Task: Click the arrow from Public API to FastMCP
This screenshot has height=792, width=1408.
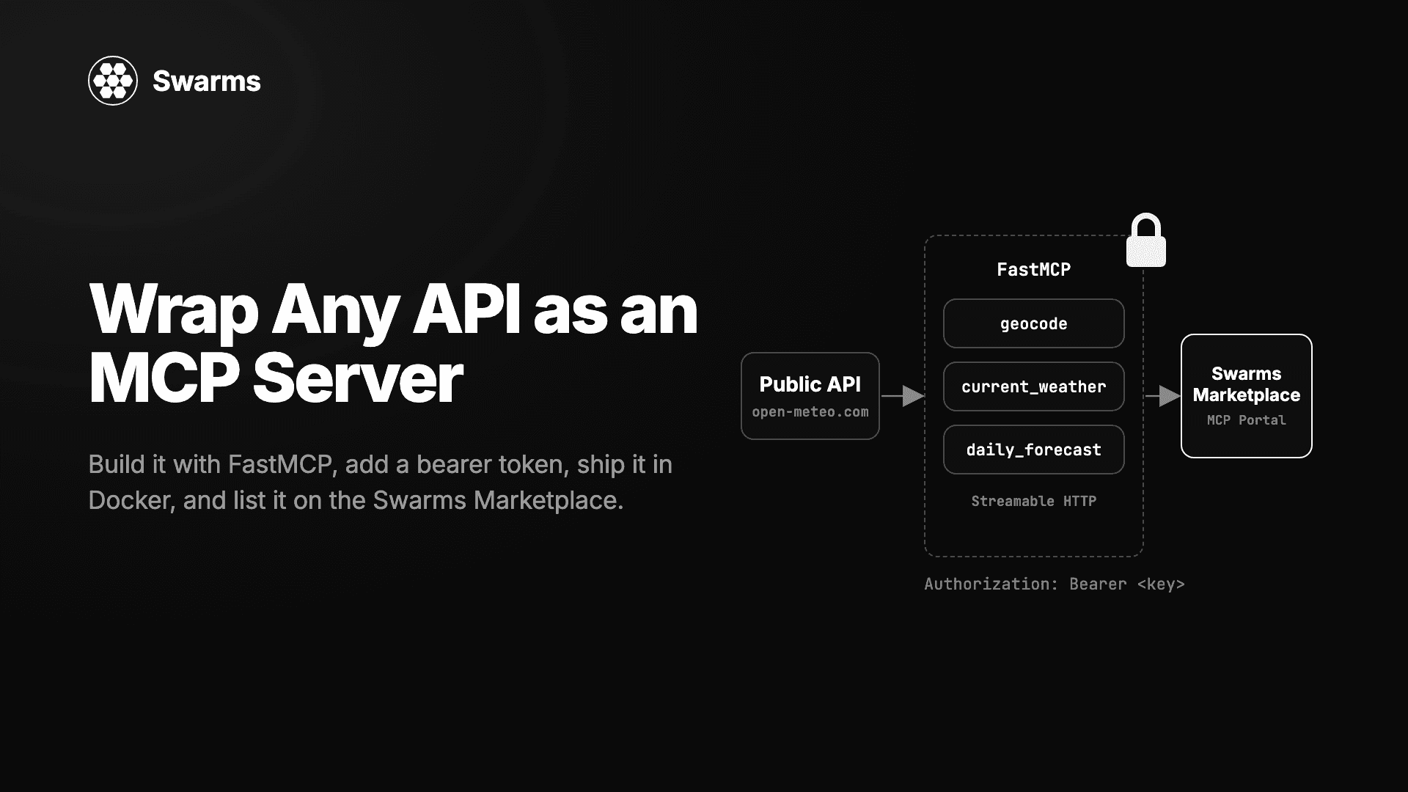Action: 903,396
